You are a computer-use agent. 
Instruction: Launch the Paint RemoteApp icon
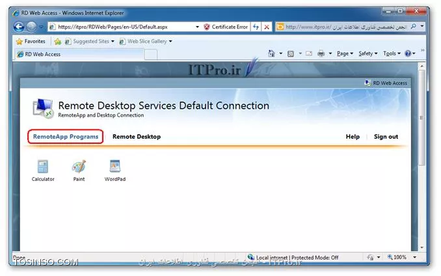click(79, 170)
